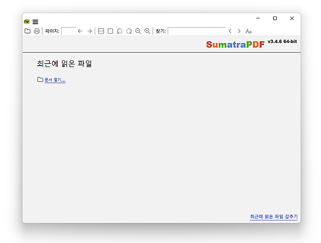Viewport: 321px width, 243px height.
Task: Zoom out with the magnifier minus icon
Action: (x=138, y=31)
